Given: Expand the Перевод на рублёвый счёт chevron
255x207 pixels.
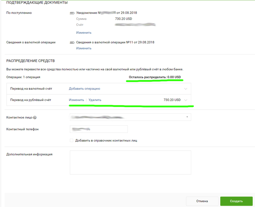Looking at the screenshot, I should tap(186, 100).
